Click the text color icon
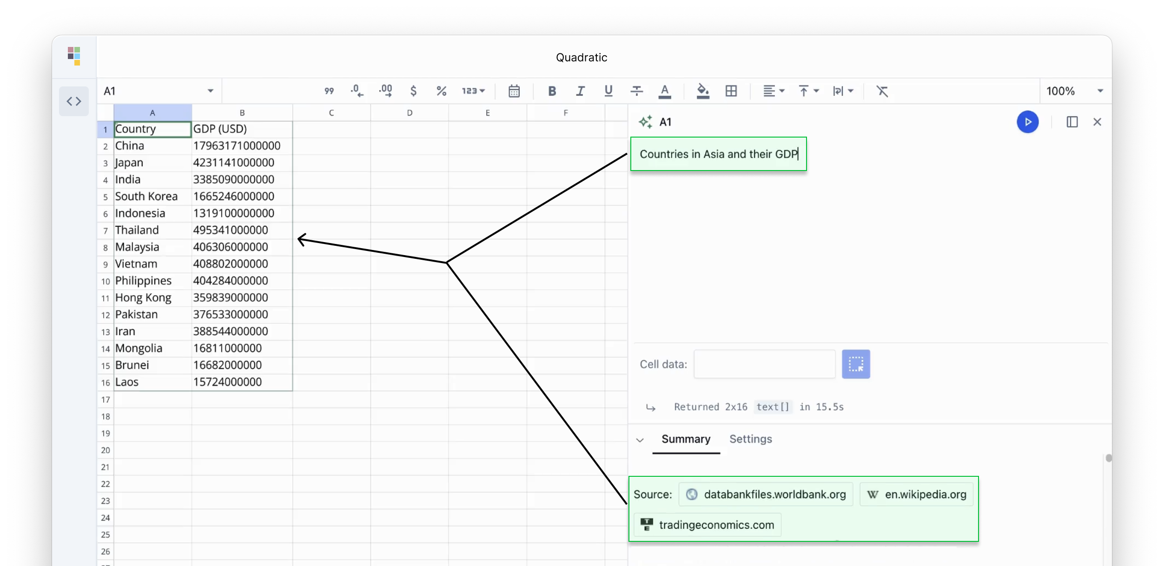Screen dimensions: 1164x566 [x=664, y=91]
